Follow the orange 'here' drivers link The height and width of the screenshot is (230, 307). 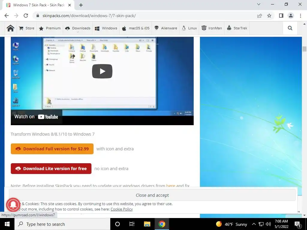[171, 185]
